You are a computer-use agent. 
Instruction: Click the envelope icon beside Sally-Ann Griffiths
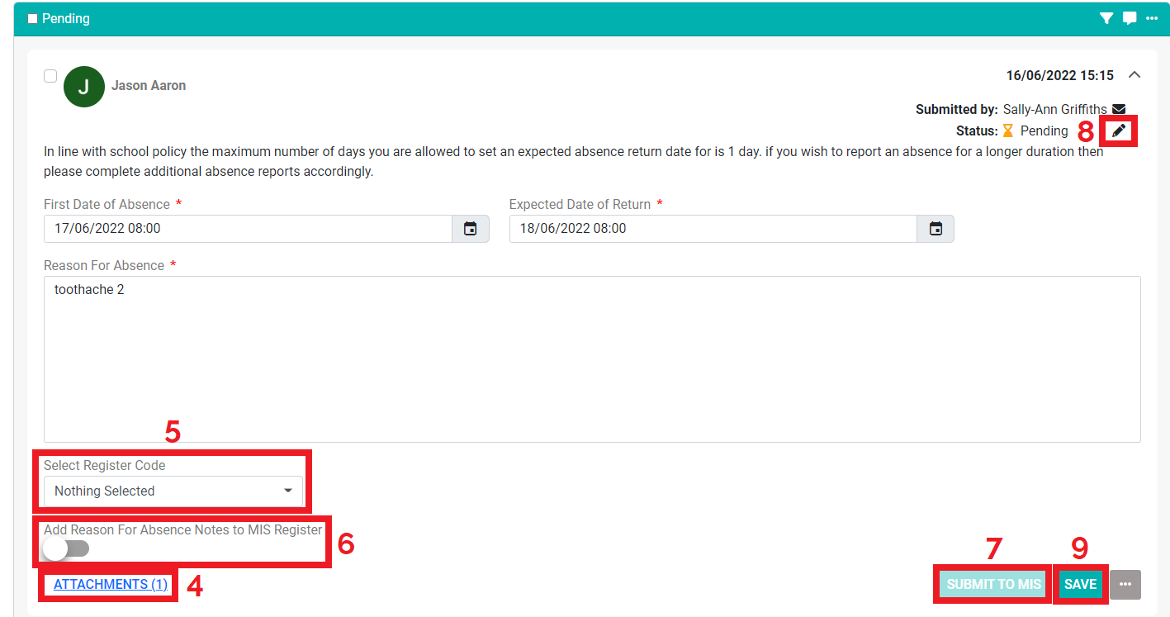[x=1119, y=109]
